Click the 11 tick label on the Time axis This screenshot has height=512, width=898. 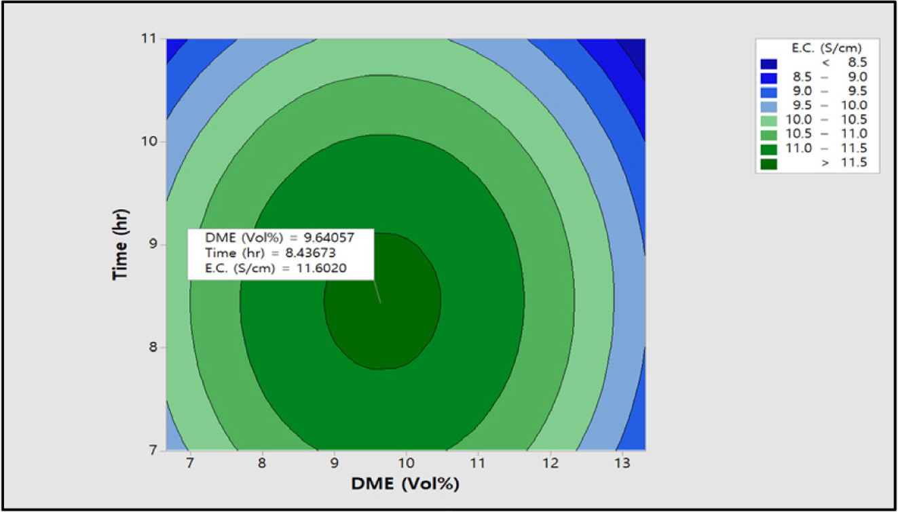[x=149, y=39]
